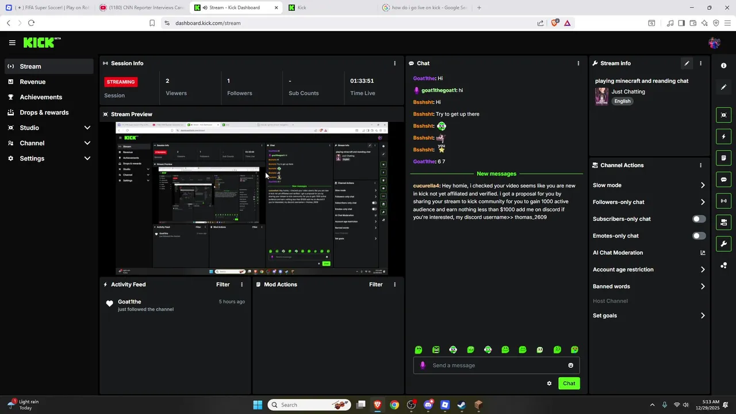736x414 pixels.
Task: Click username cucurella4 in chat
Action: tap(426, 186)
